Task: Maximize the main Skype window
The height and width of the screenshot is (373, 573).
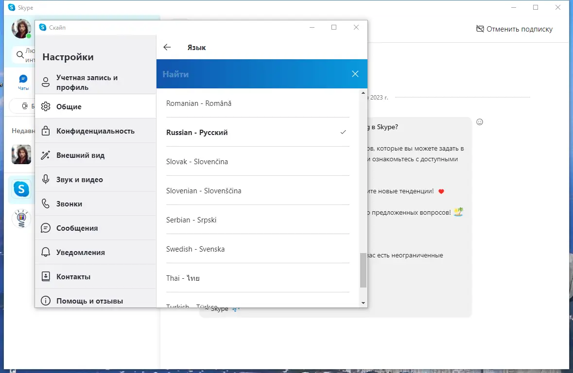Action: tap(536, 7)
